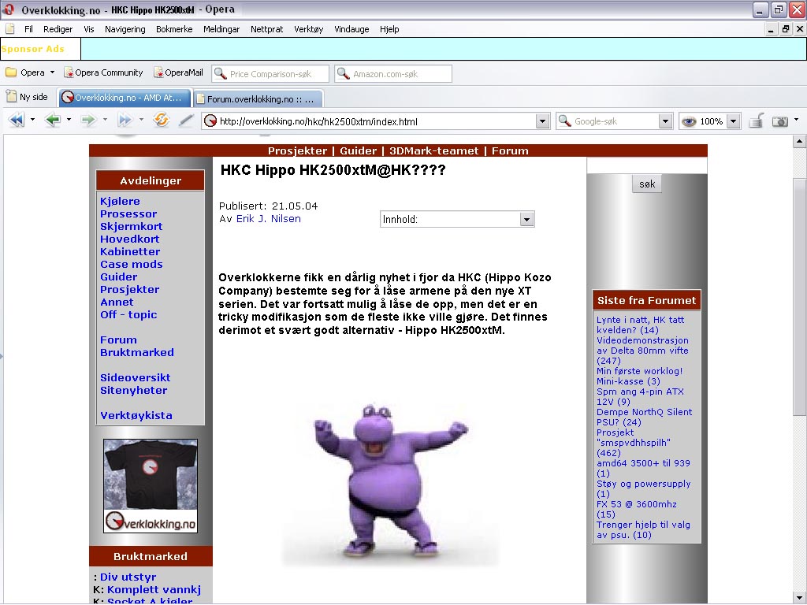807x605 pixels.
Task: Expand the Opera bookmarks folder arrow
Action: tap(52, 72)
